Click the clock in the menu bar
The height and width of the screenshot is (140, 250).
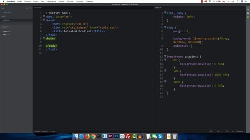point(230,2)
